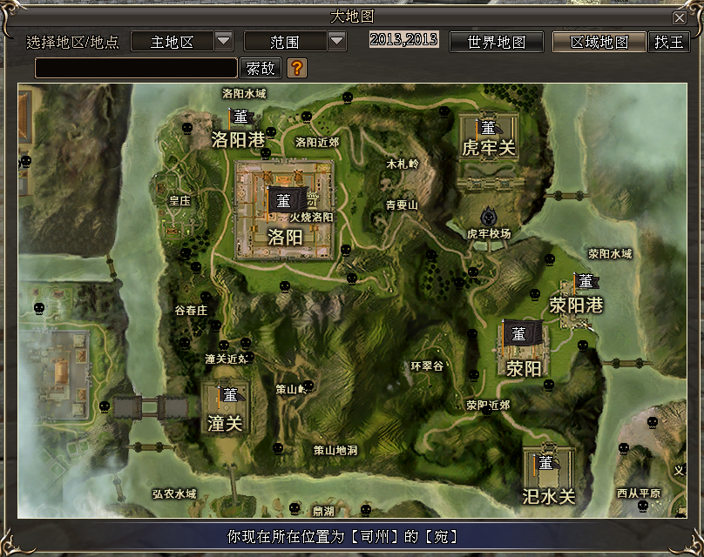The height and width of the screenshot is (557, 704).
Task: Select 汜水关 on the map
Action: pos(549,497)
